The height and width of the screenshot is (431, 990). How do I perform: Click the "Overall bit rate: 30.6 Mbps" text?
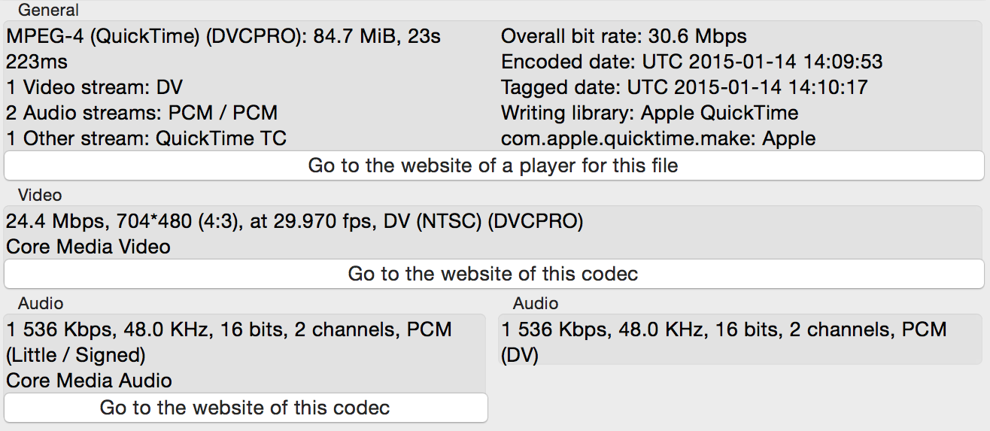point(624,36)
